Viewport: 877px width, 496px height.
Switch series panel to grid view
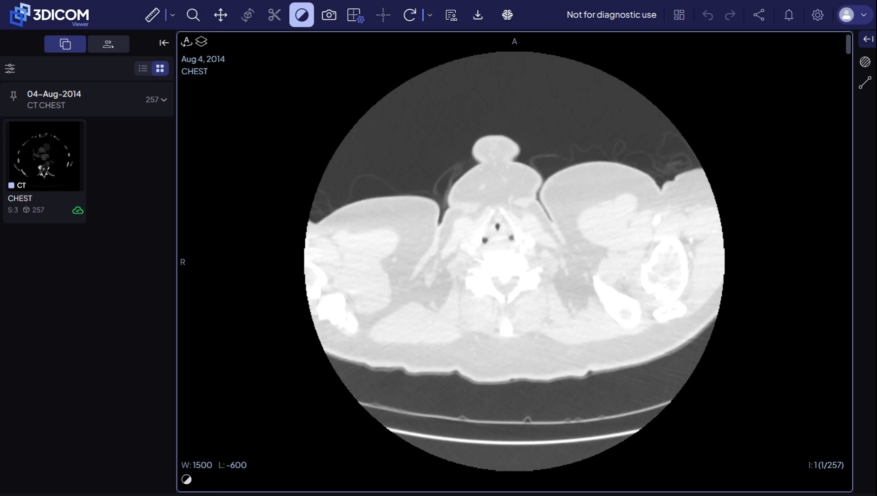tap(160, 68)
